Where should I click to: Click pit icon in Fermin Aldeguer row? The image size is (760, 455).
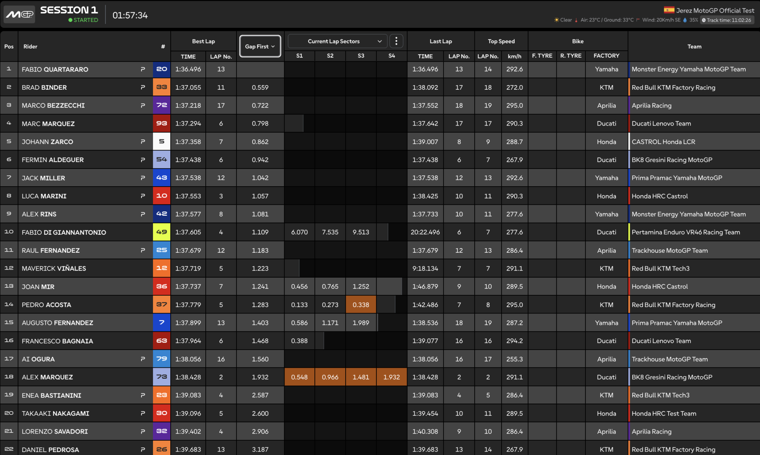[143, 160]
